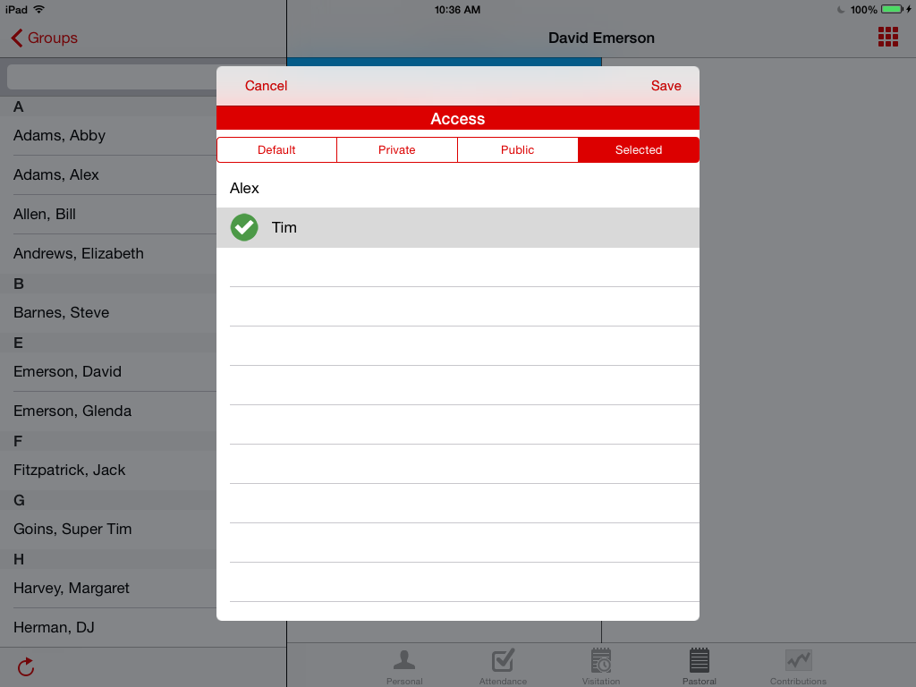Choose the Selected access segment

tap(639, 150)
